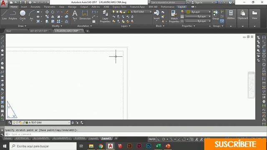Expand the Modify panel

57,26
